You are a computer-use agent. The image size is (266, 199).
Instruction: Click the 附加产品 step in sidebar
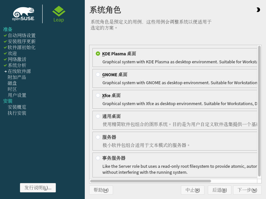tap(17, 77)
